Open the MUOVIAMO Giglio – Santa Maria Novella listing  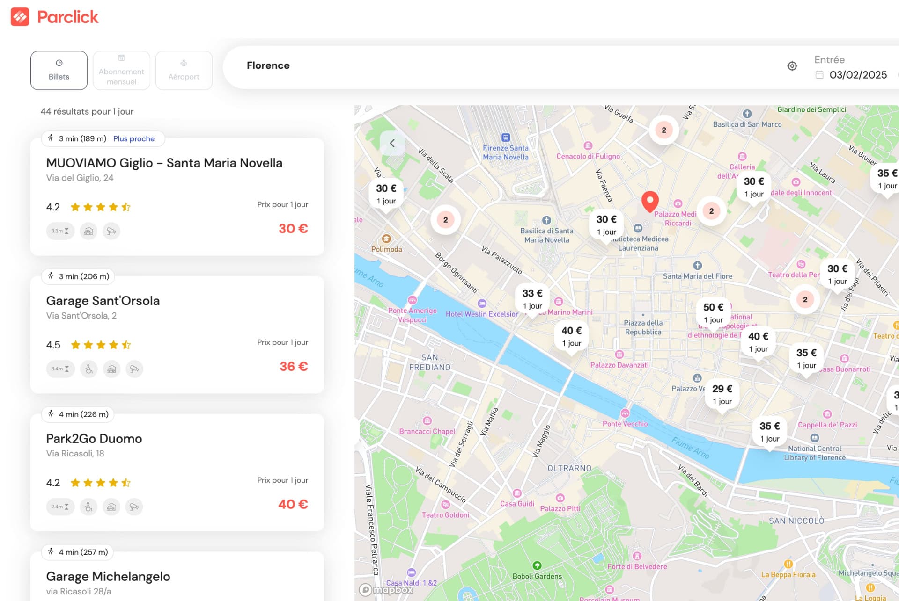point(177,197)
